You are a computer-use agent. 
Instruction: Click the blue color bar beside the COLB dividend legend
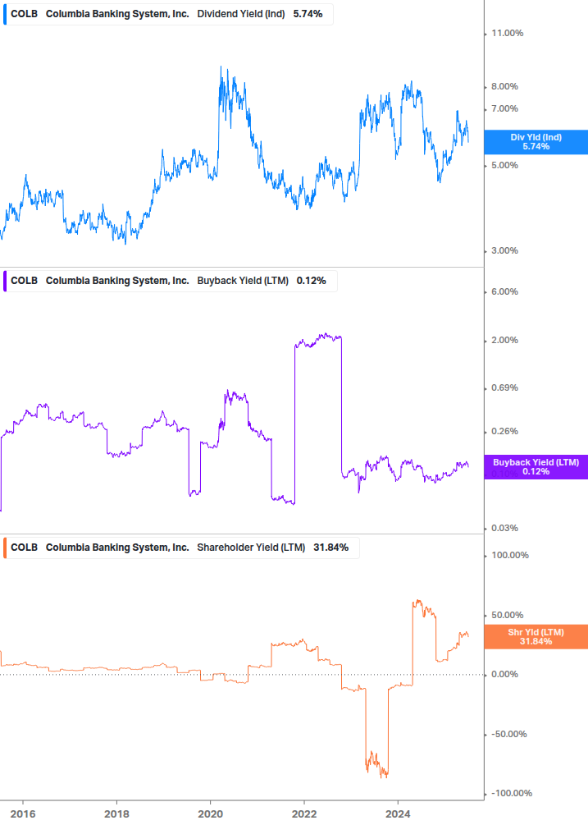click(5, 14)
